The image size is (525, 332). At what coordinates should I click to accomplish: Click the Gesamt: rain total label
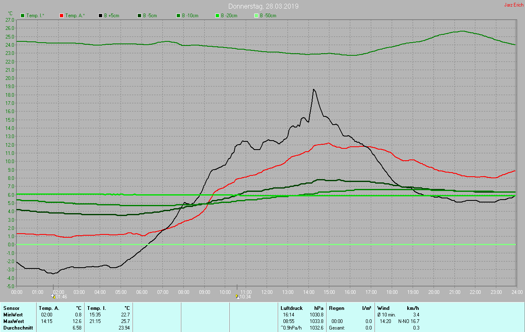pyautogui.click(x=337, y=328)
